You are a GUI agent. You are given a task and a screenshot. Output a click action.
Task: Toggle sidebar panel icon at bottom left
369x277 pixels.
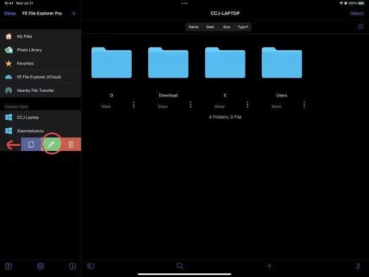[x=91, y=266]
